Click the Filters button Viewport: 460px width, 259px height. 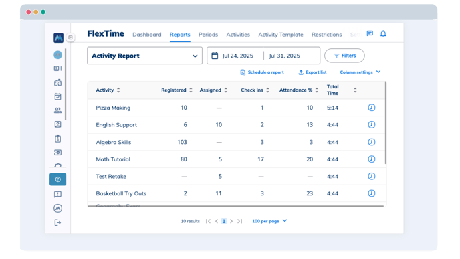(344, 56)
